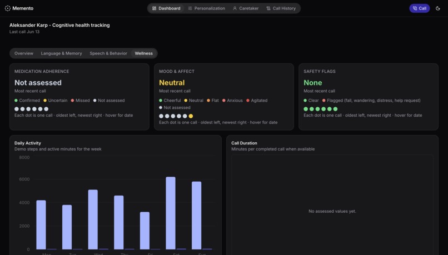Click 'Missed' legend label
Image resolution: width=448 pixels, height=255 pixels.
pyautogui.click(x=83, y=101)
